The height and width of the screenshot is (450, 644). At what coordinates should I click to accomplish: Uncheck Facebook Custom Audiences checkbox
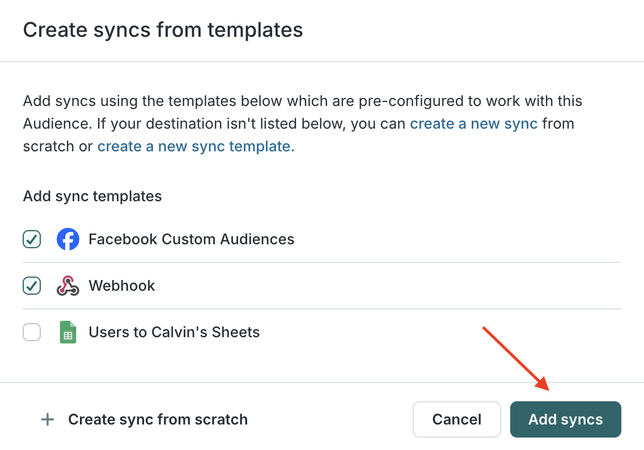click(x=32, y=239)
